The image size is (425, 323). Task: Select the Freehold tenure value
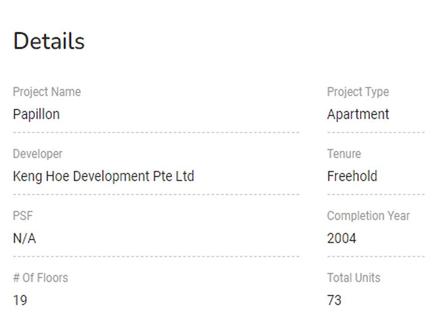[352, 176]
